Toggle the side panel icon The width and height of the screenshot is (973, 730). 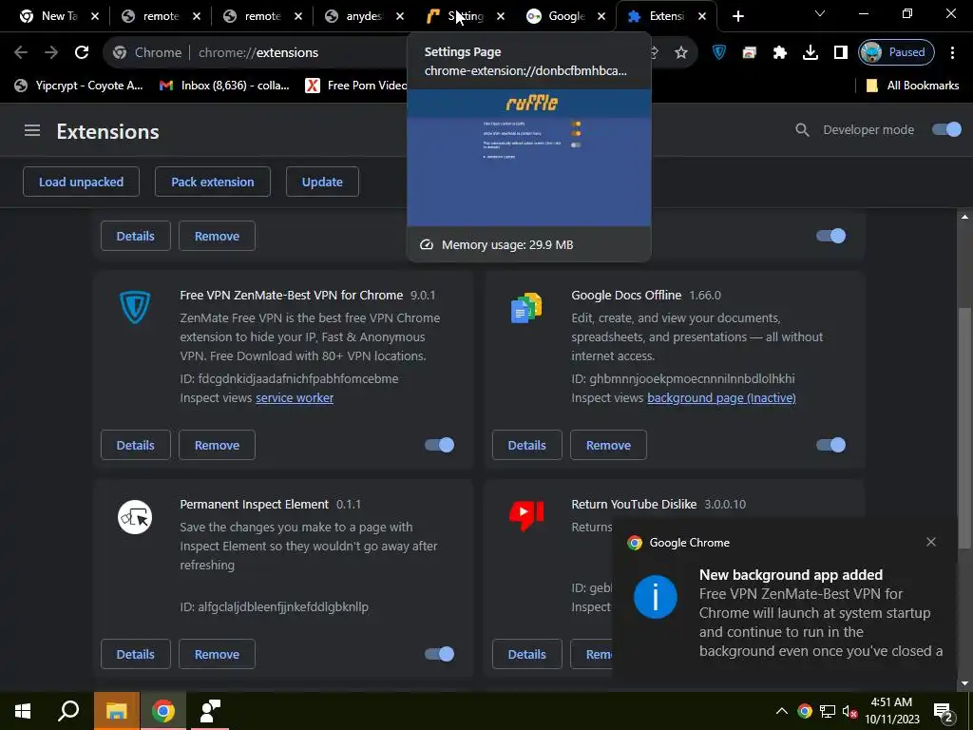841,52
